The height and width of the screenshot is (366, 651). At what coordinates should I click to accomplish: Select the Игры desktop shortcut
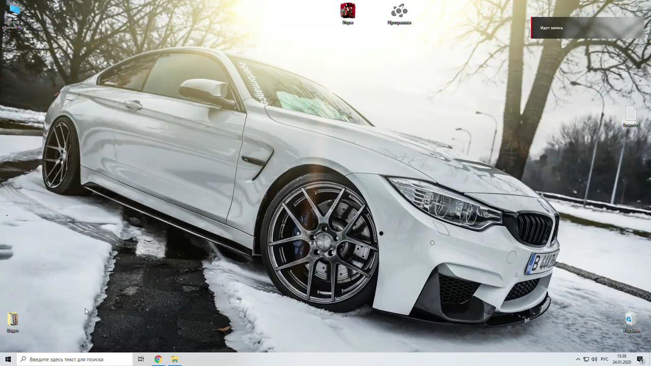pyautogui.click(x=348, y=14)
